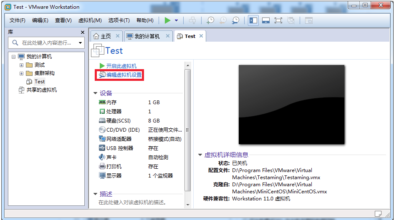This screenshot has height=220, width=394.
Task: Click the 自动检测 sound card value
Action: [x=158, y=157]
